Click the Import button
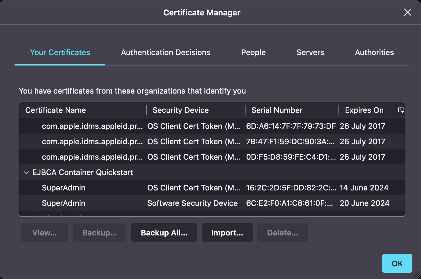This screenshot has height=279, width=421. coord(227,232)
